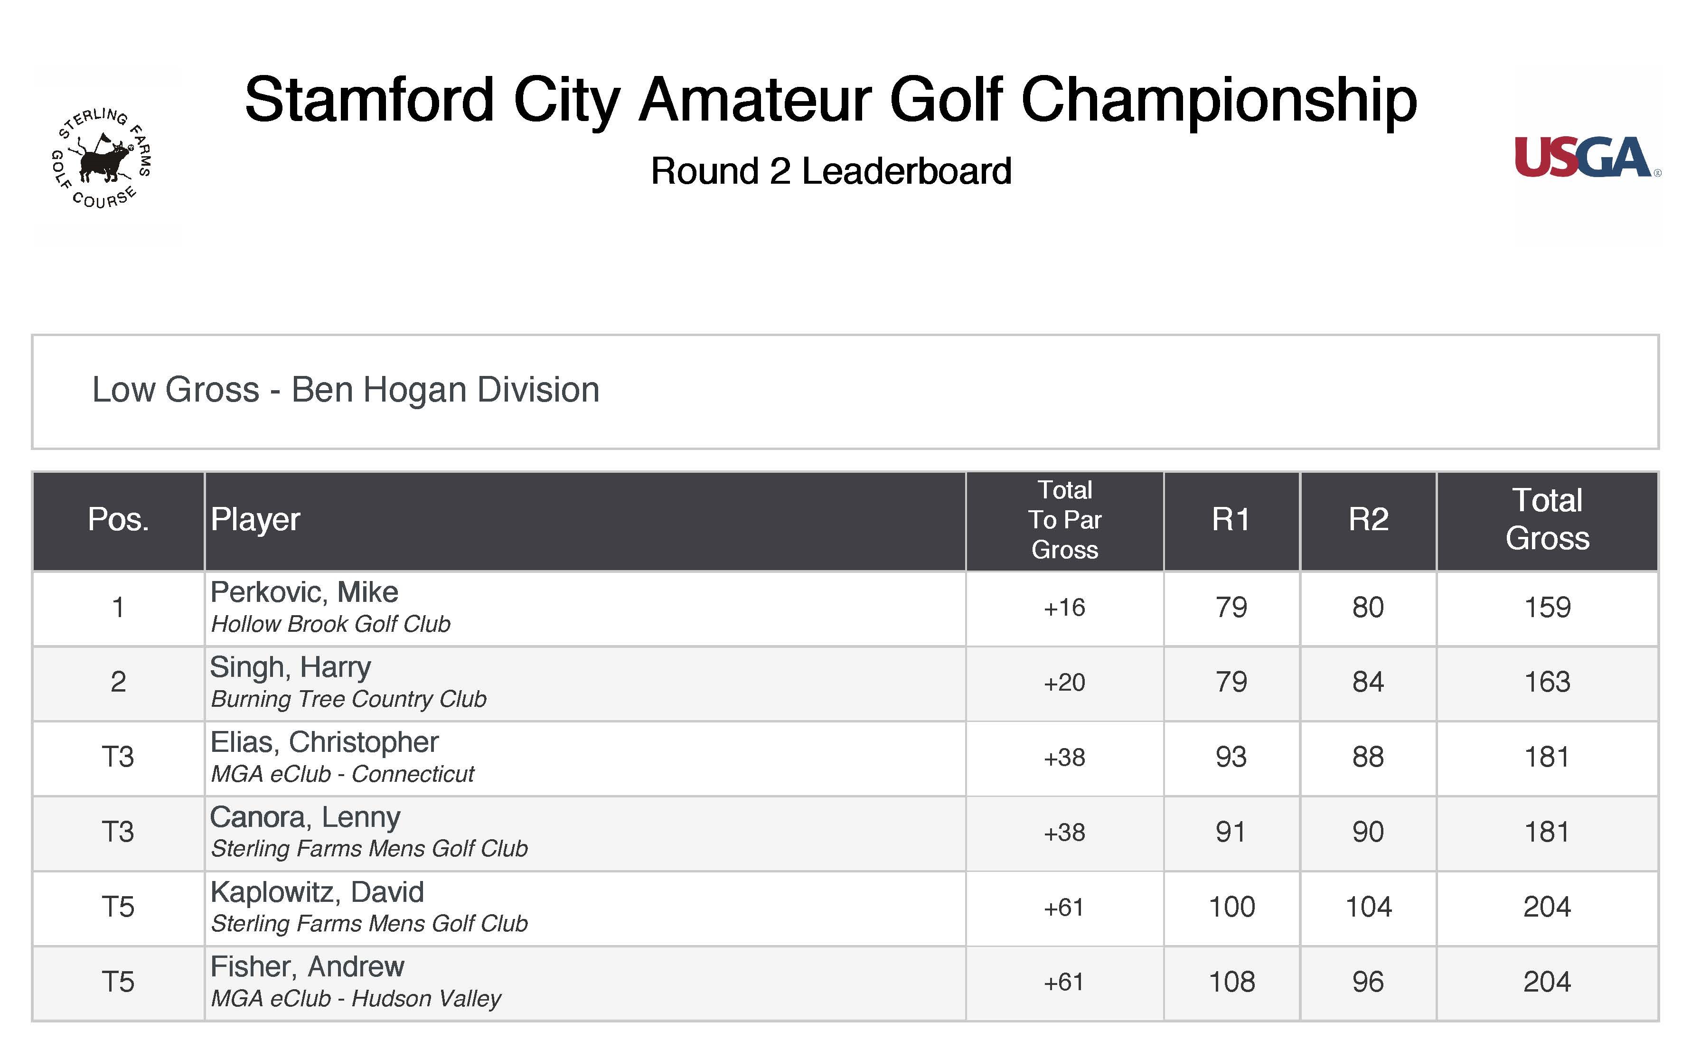Select Fisher's R1 score of 108

click(x=1231, y=982)
